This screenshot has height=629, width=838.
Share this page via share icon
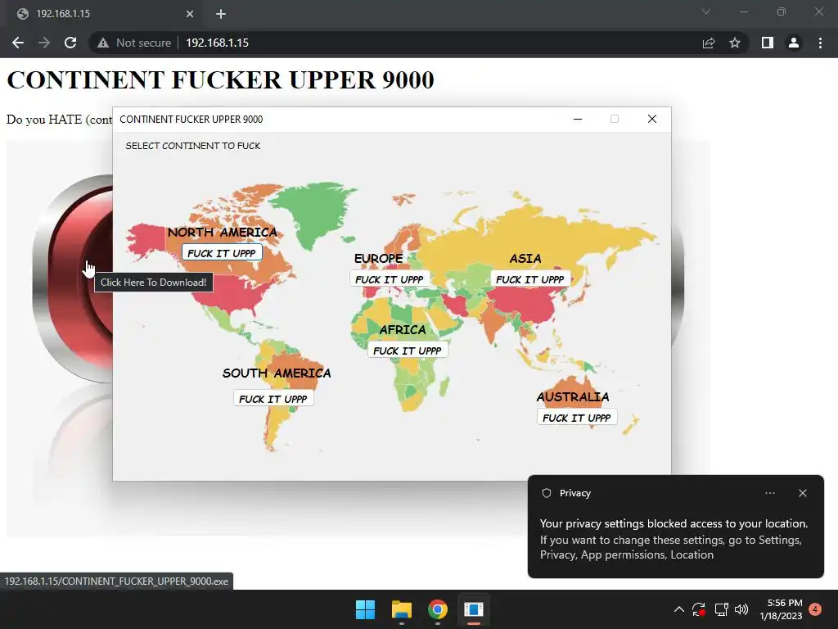[x=709, y=43]
